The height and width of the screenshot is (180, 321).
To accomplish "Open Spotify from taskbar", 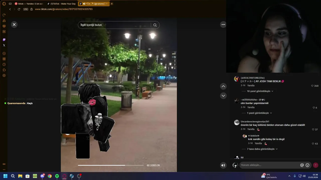I will [57, 176].
